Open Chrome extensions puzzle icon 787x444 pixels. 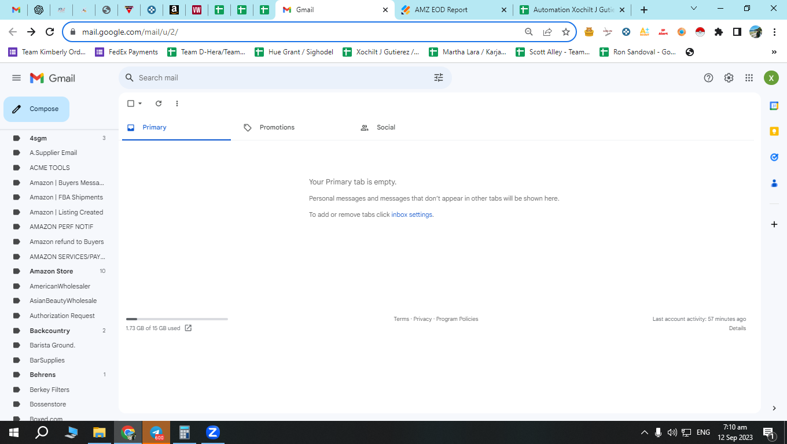(x=719, y=32)
